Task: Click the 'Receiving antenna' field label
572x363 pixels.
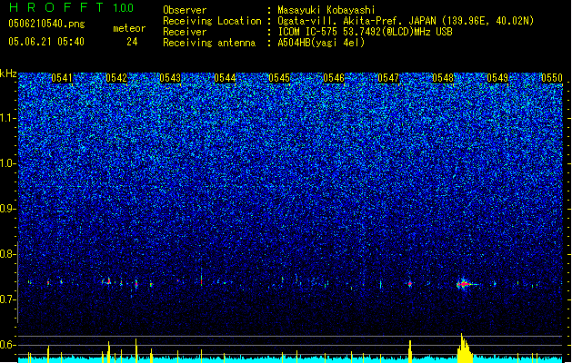Action: [x=209, y=43]
